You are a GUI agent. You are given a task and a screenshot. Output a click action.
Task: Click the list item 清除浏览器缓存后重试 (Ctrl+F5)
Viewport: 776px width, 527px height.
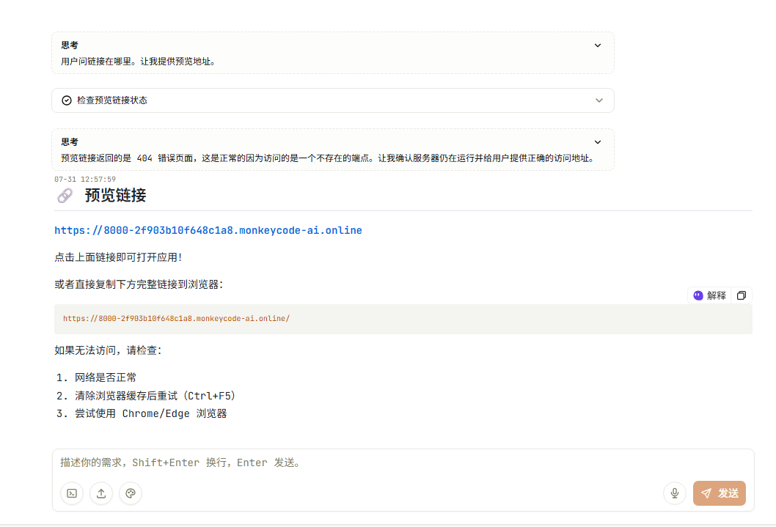click(x=155, y=396)
